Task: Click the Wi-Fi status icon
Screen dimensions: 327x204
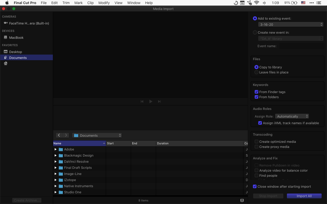Action: [x=256, y=3]
